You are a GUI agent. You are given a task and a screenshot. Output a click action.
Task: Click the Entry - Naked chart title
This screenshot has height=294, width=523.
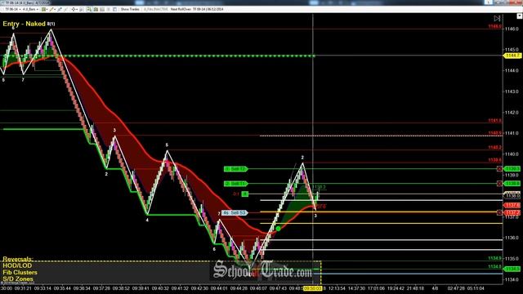pos(24,24)
